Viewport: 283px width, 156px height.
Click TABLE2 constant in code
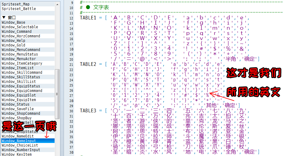tap(88, 64)
